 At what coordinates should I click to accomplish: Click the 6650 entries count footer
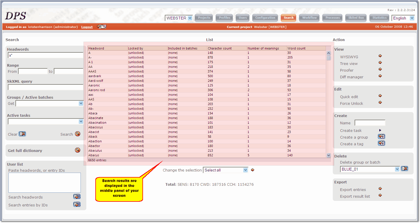coord(97,160)
